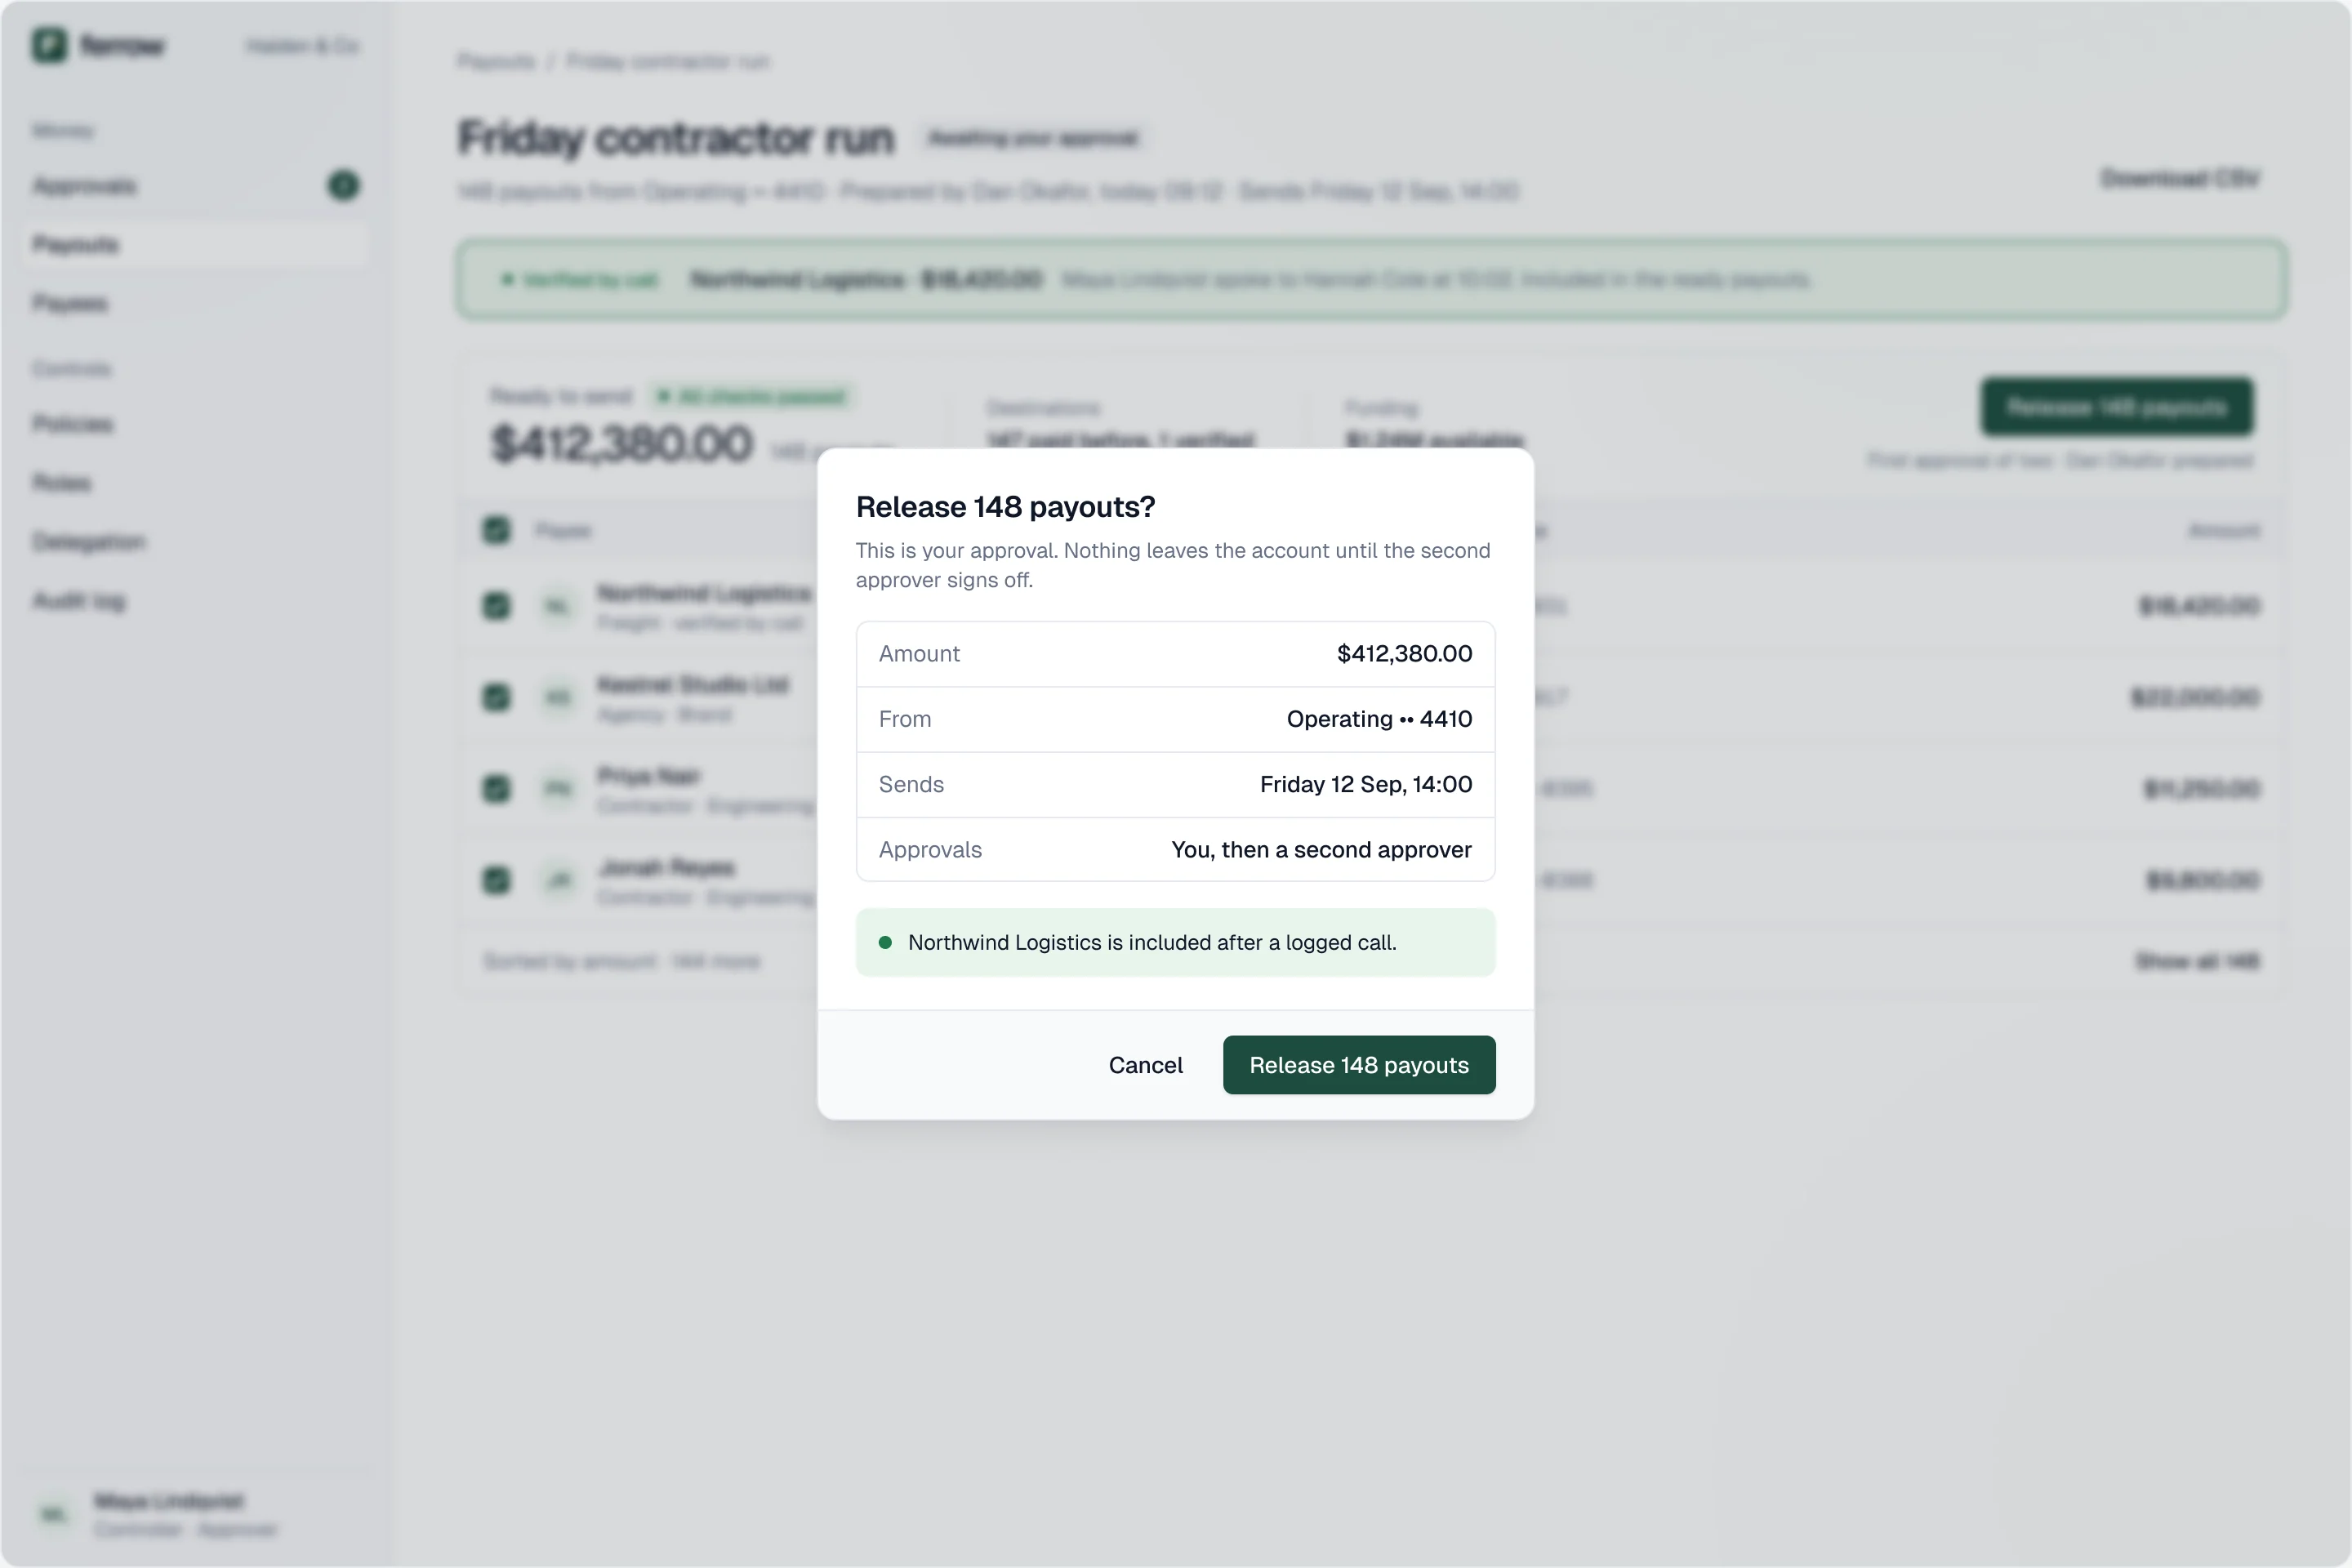2352x1568 pixels.
Task: Click the Northwind Logistics avatar initials
Action: pos(558,606)
